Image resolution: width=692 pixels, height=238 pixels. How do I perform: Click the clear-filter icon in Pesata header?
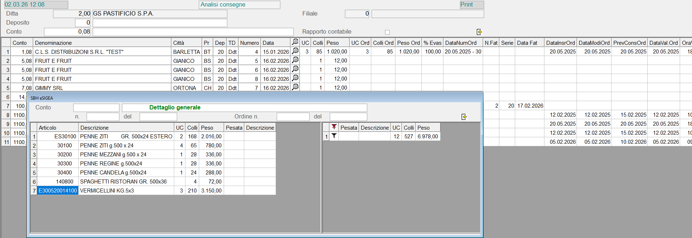[334, 127]
